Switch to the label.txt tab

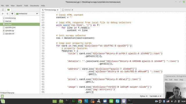67,10
